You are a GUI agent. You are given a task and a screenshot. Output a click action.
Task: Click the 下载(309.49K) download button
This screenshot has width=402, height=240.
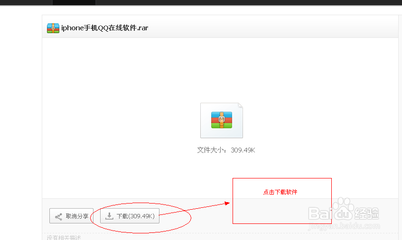[x=130, y=216]
